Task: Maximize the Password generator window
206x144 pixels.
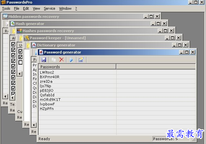Action: point(187,52)
